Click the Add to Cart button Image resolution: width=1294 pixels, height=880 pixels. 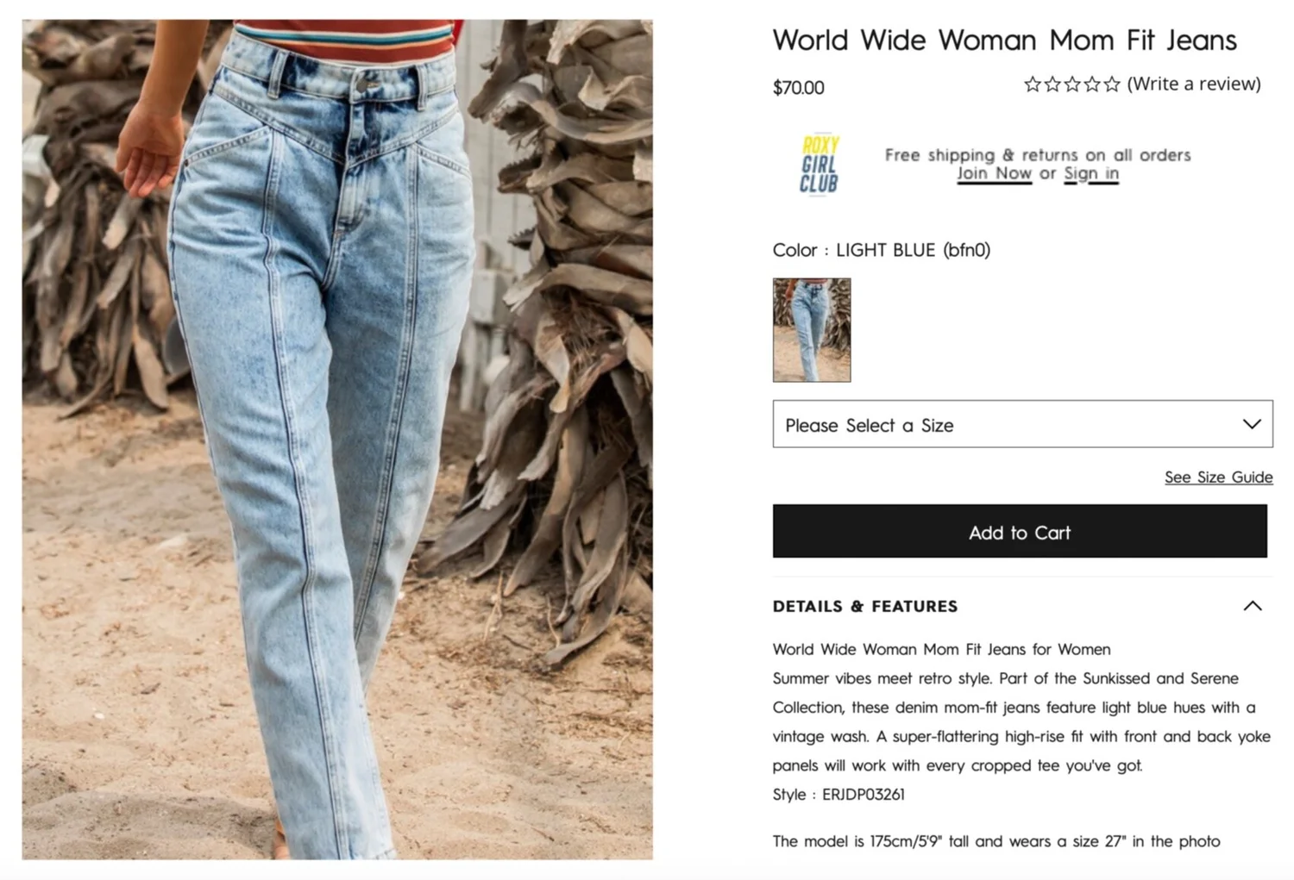click(1020, 531)
